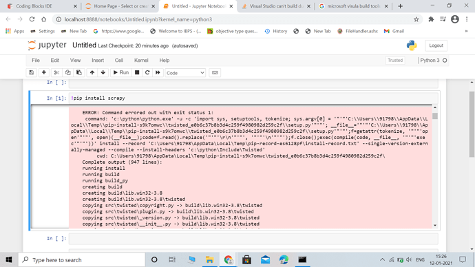Open the Windows Start menu
Screen dimensions: 475x267
pyautogui.click(x=9, y=259)
